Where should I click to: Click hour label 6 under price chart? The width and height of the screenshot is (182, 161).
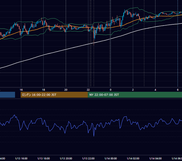coord(178,90)
